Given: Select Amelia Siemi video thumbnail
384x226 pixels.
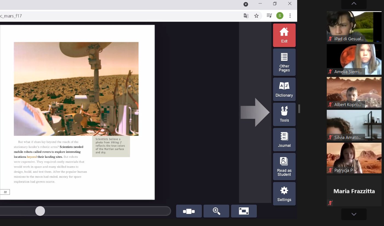Looking at the screenshot, I should [354, 59].
